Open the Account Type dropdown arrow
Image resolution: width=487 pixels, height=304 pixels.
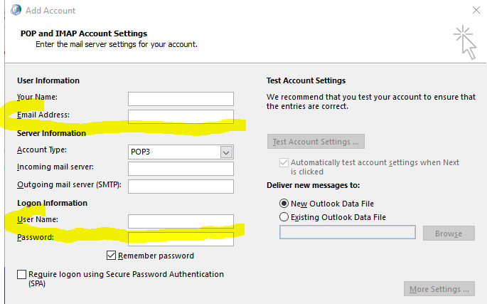click(226, 152)
